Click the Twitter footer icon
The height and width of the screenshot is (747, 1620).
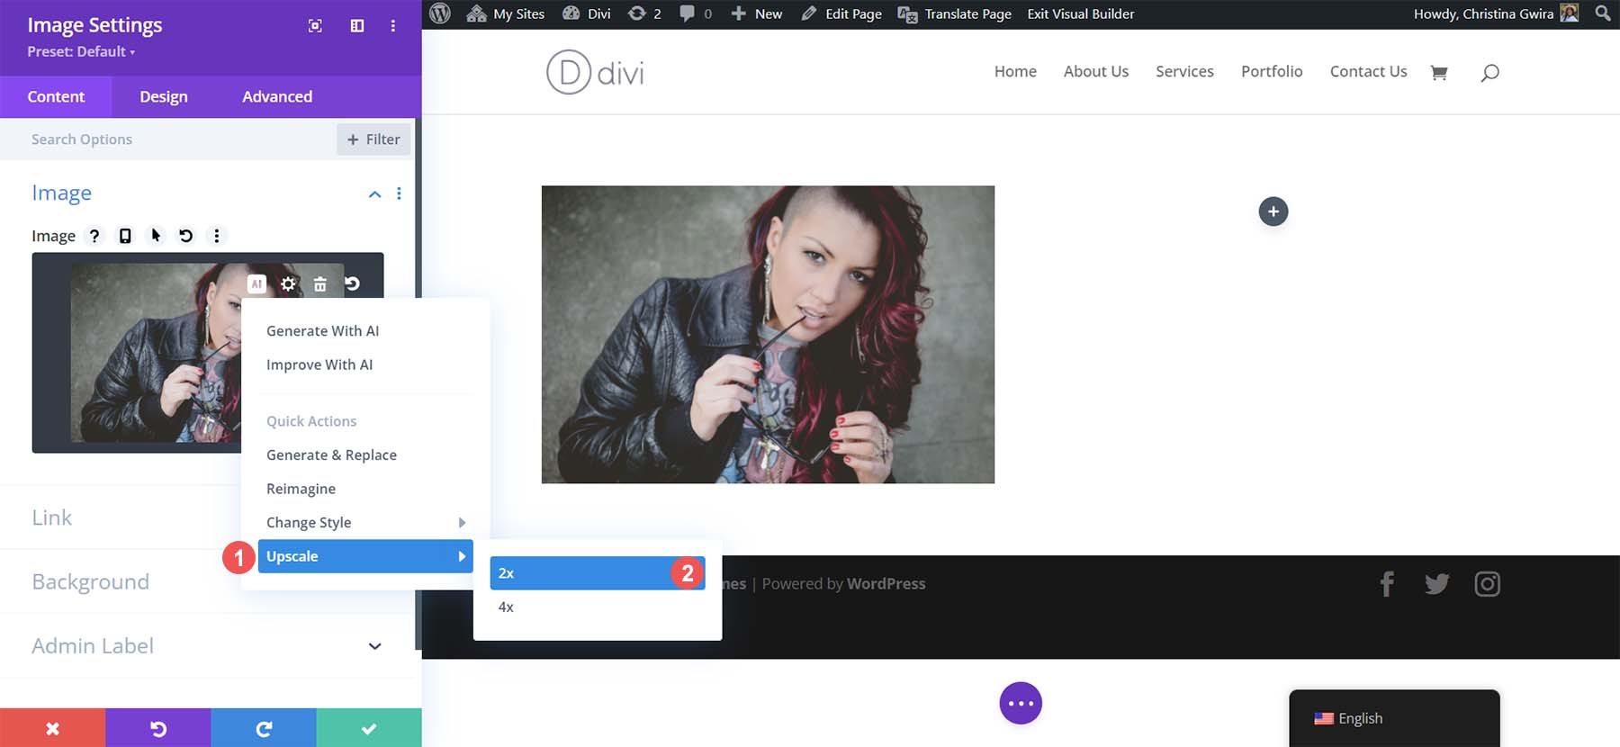coord(1437,584)
